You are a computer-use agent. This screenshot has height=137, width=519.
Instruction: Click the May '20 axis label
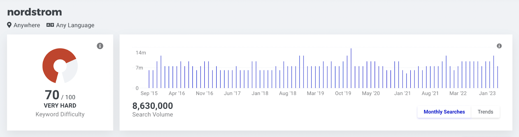pyautogui.click(x=371, y=93)
